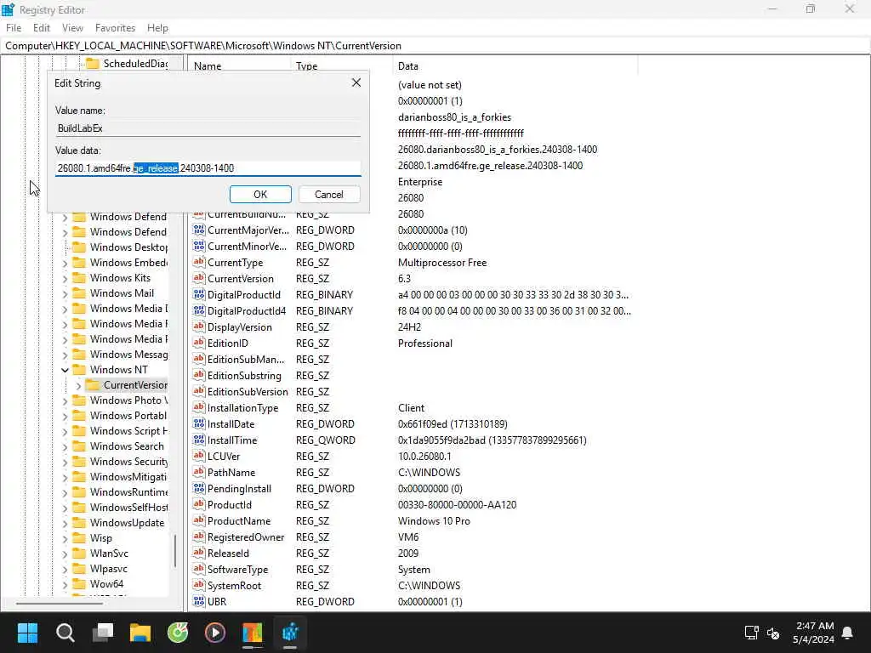Viewport: 871px width, 653px height.
Task: Select the Windows Mail folder icon
Action: (x=79, y=293)
